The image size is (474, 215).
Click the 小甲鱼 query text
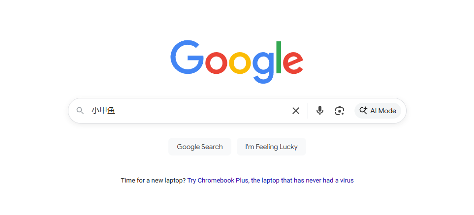(x=103, y=111)
